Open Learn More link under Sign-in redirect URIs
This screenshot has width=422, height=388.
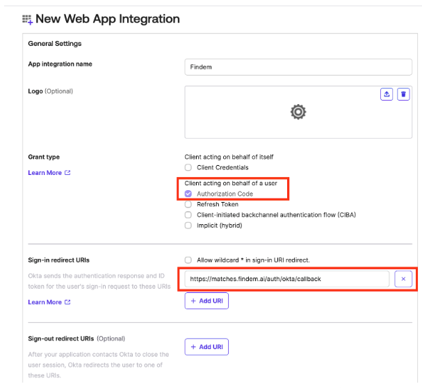(x=49, y=303)
